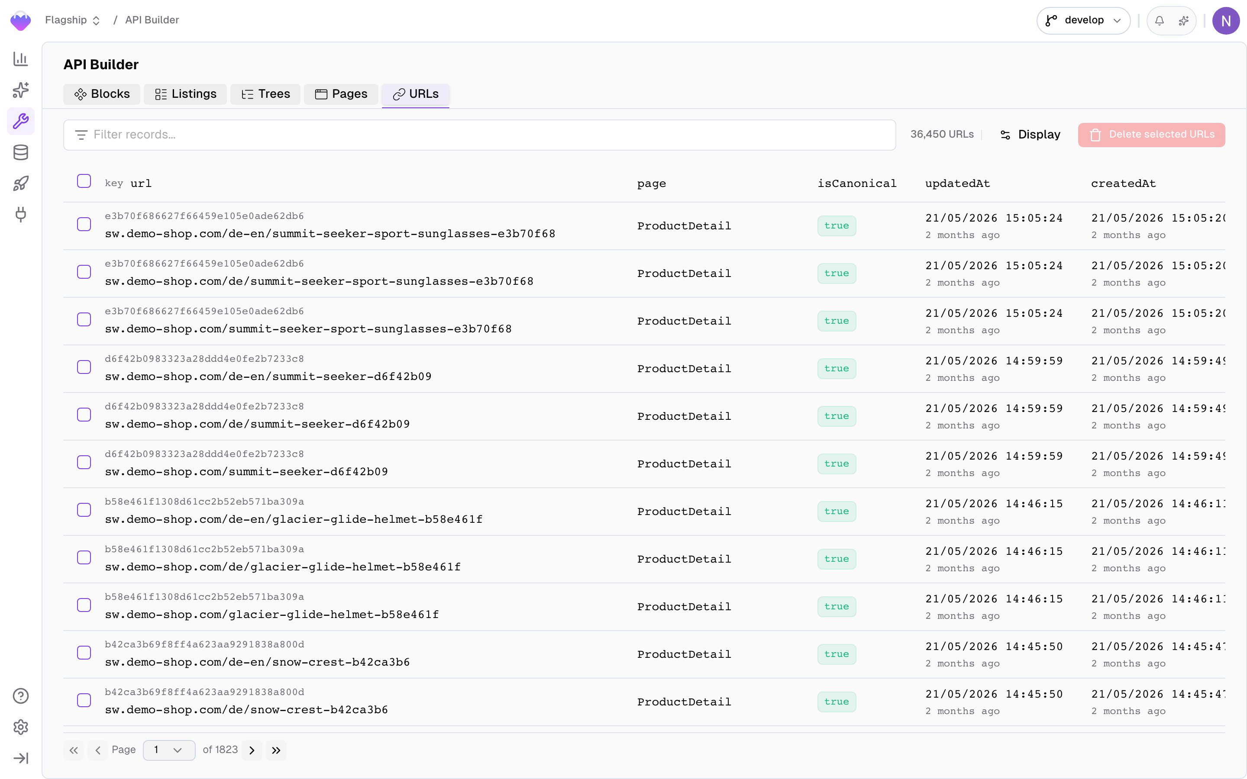1247x779 pixels.
Task: Open the develop branch dropdown
Action: point(1083,21)
